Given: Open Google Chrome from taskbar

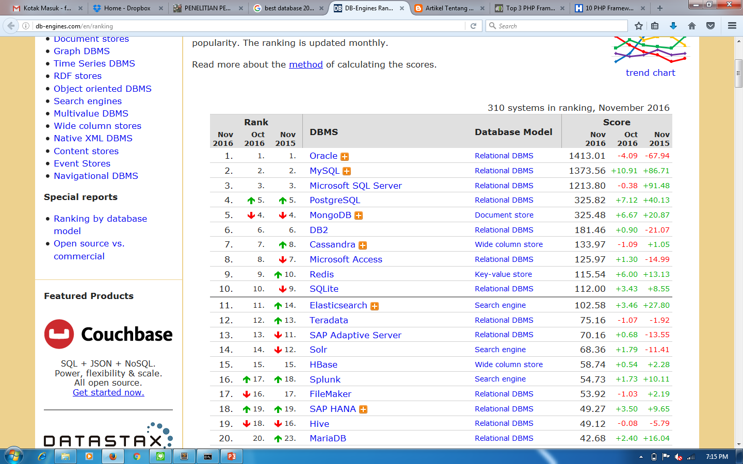Looking at the screenshot, I should tap(137, 456).
